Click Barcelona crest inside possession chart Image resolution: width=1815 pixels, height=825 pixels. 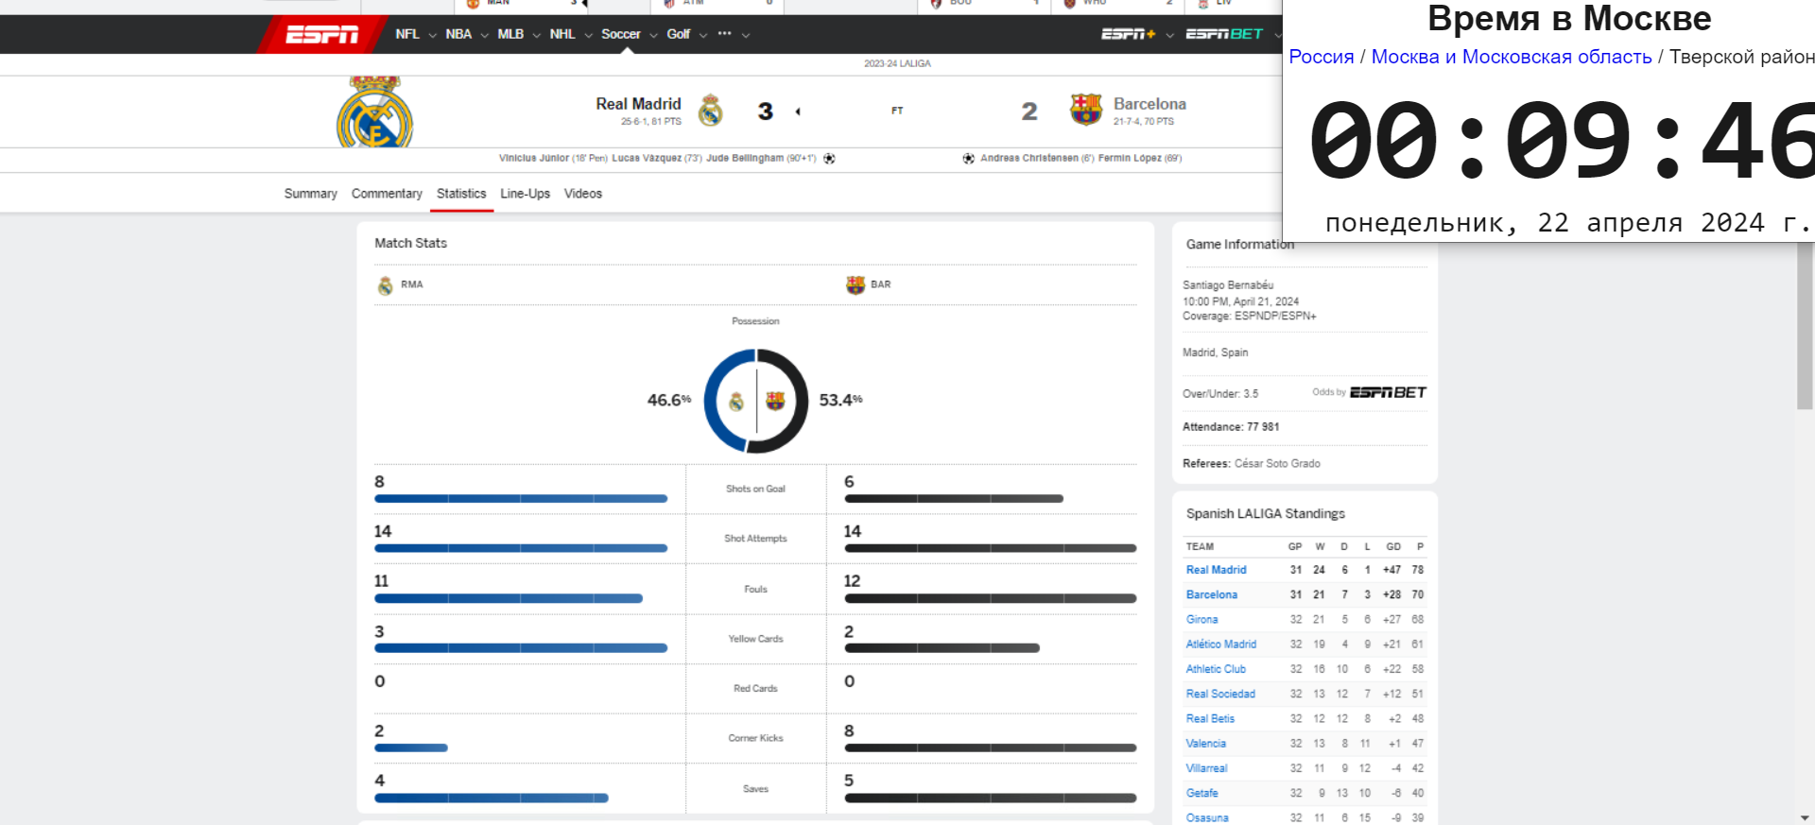point(775,401)
